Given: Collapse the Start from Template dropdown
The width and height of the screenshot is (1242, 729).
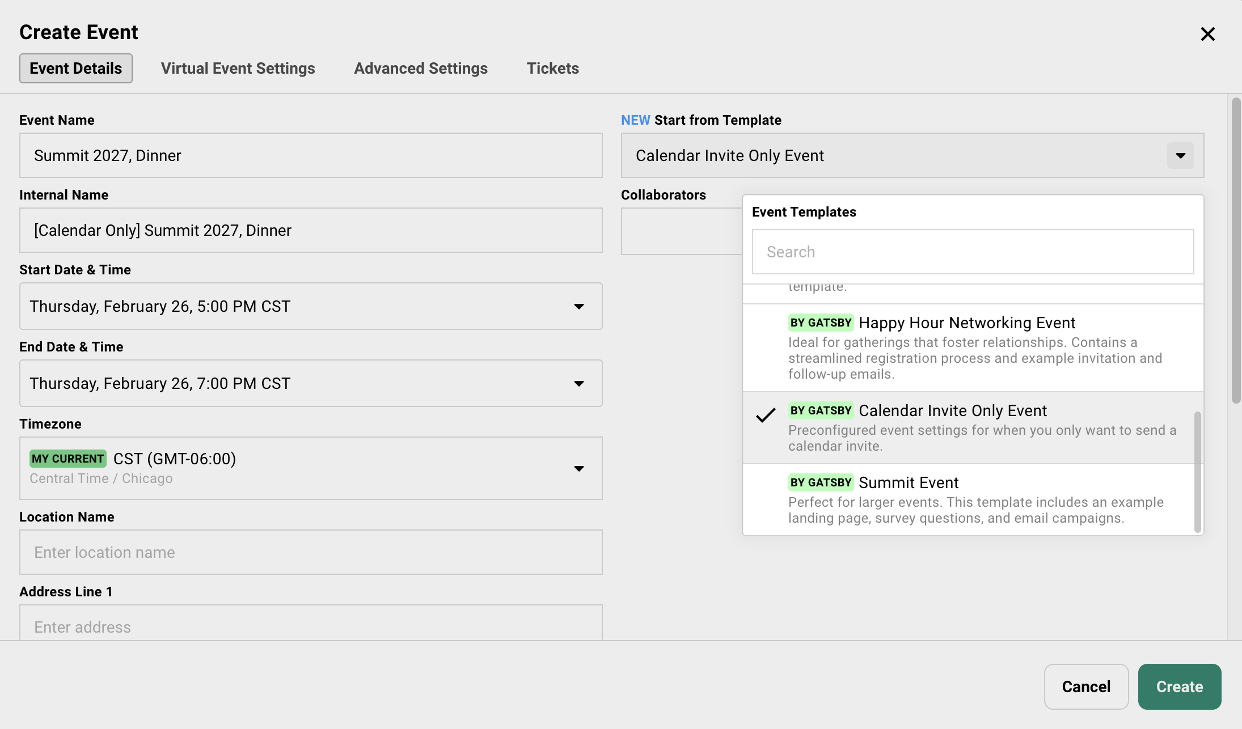Looking at the screenshot, I should (1180, 155).
